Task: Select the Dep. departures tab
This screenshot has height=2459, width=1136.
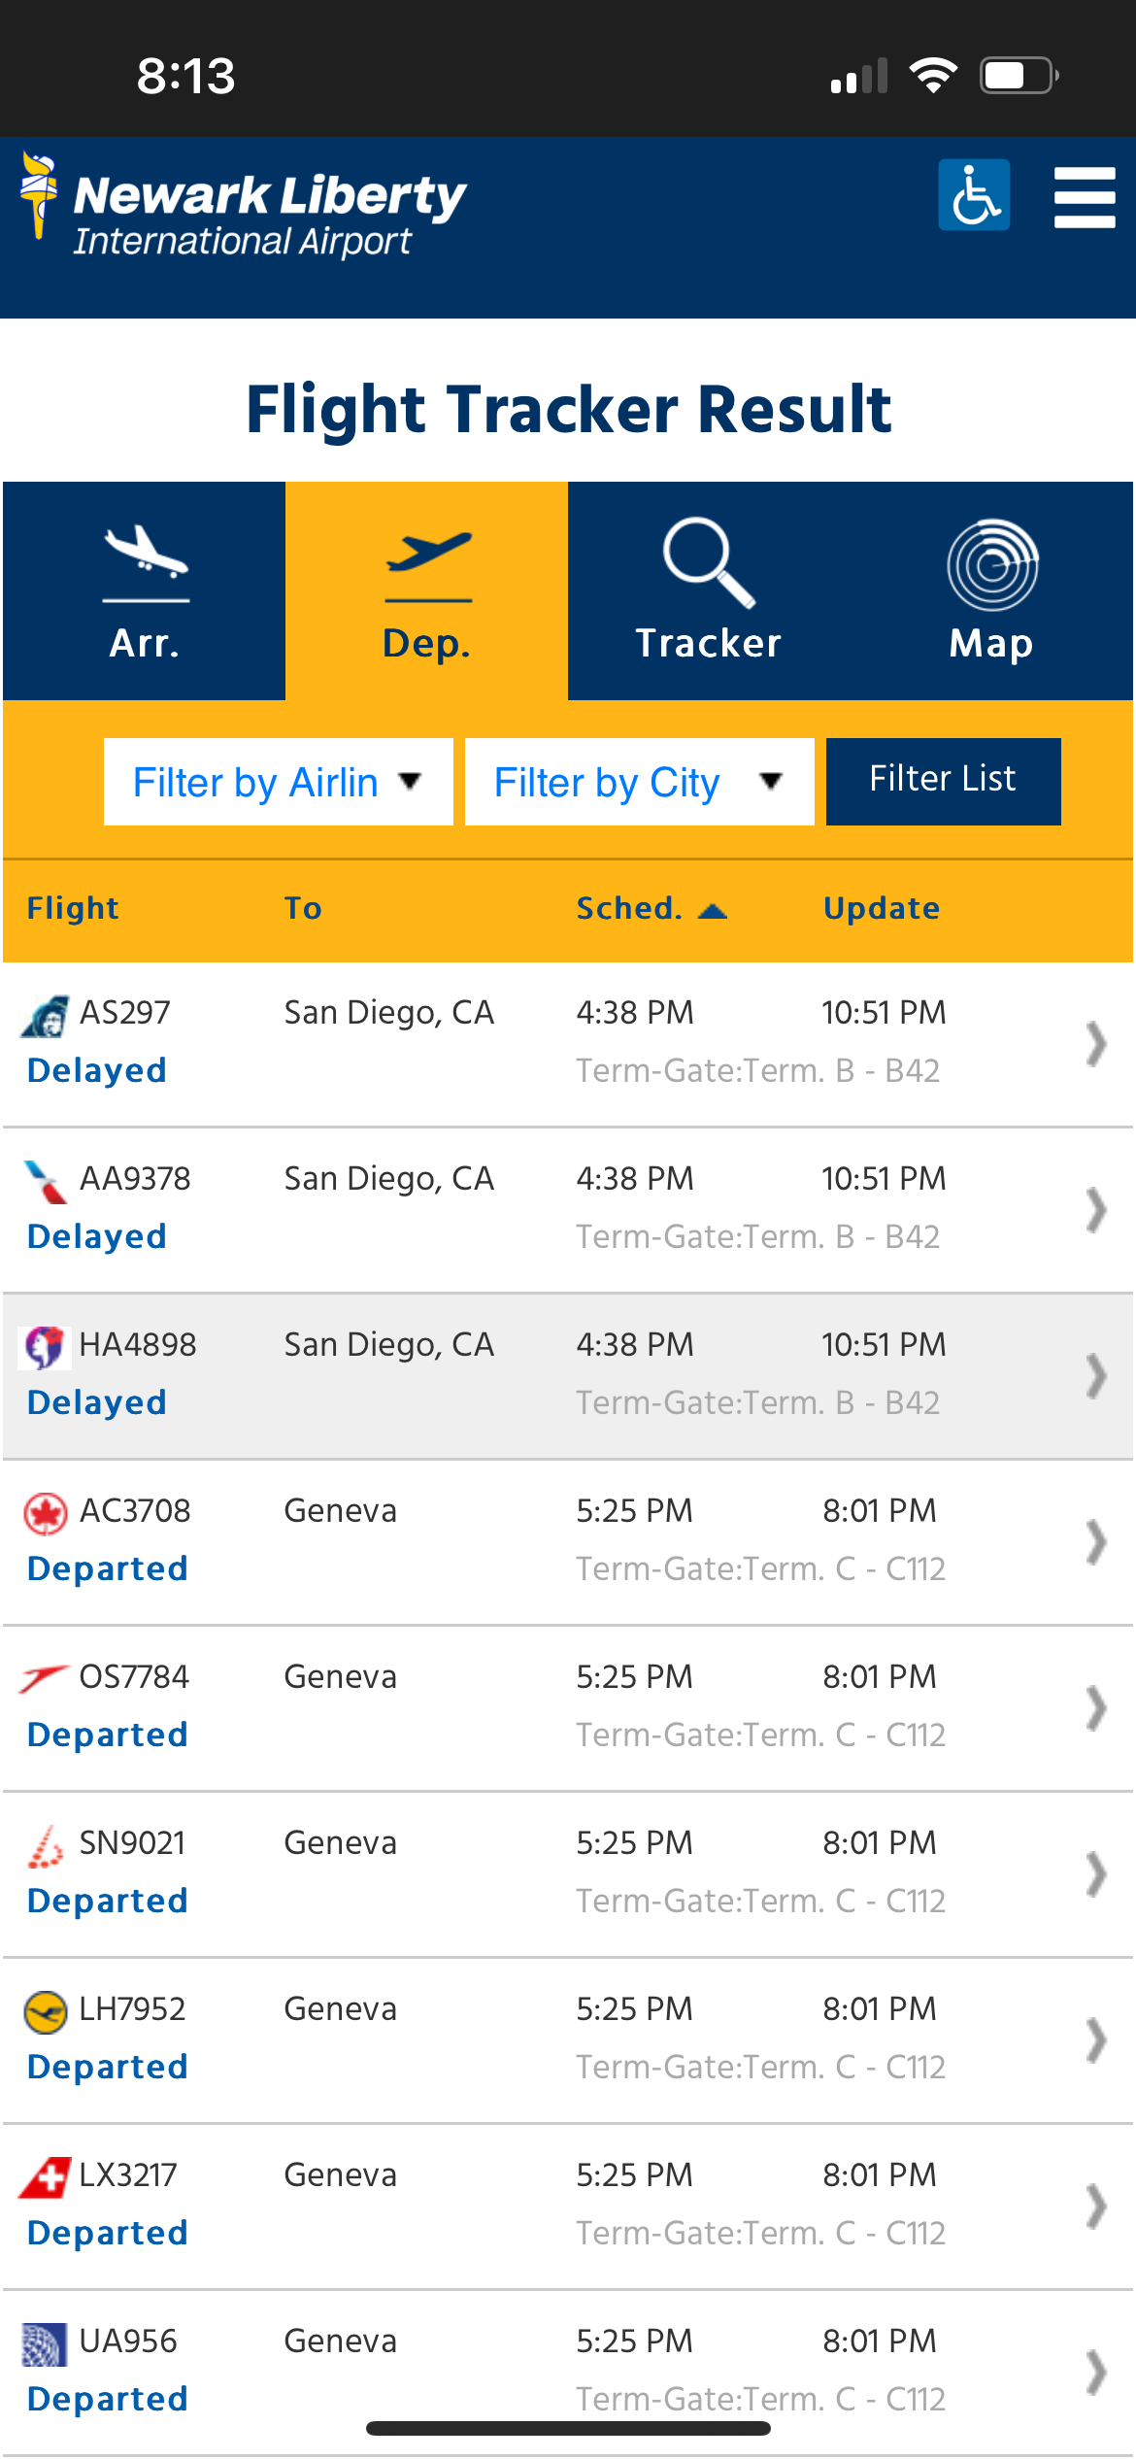Action: point(427,590)
